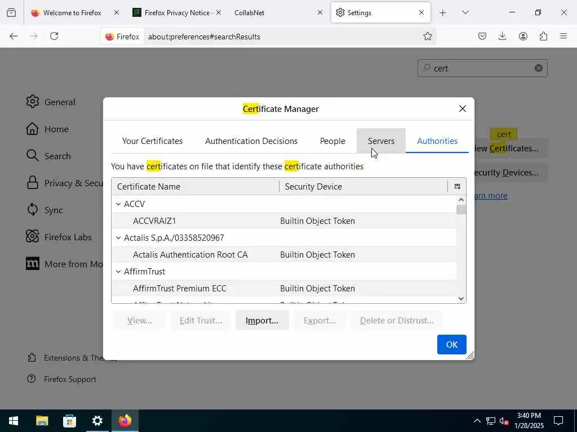Open the Extensions puzzle icon
Screen dimensions: 577x432
coord(543,36)
